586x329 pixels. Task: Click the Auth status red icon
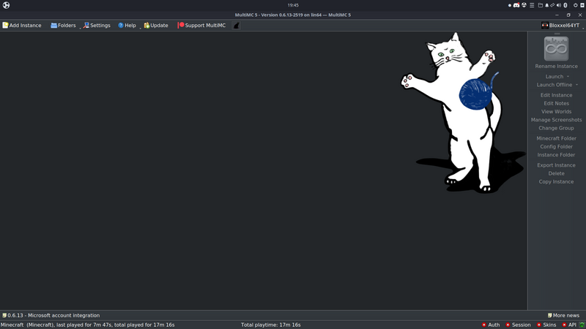pos(484,325)
